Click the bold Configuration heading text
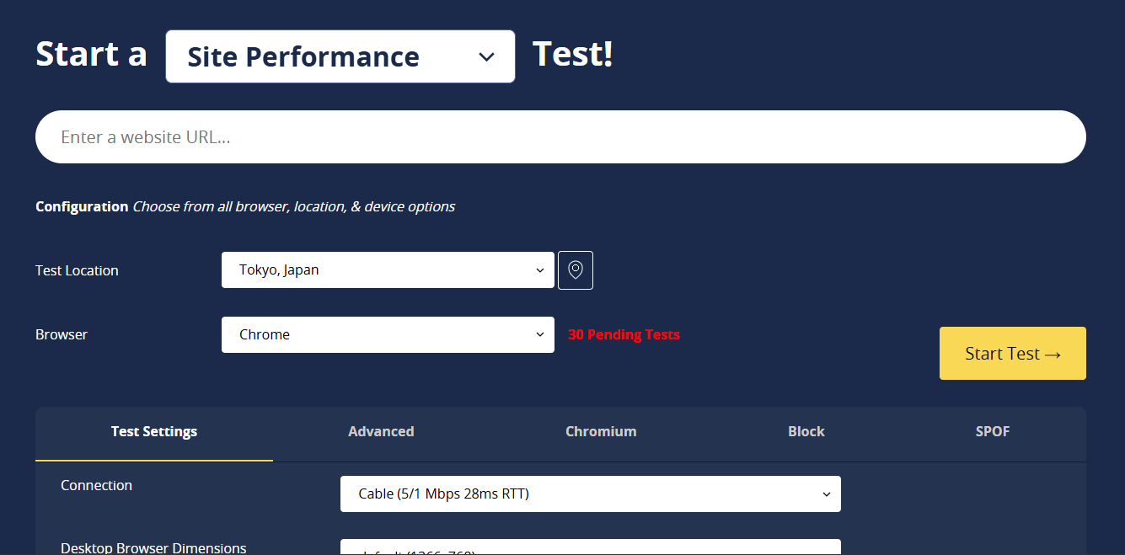Screen dimensions: 1125x555 (82, 207)
